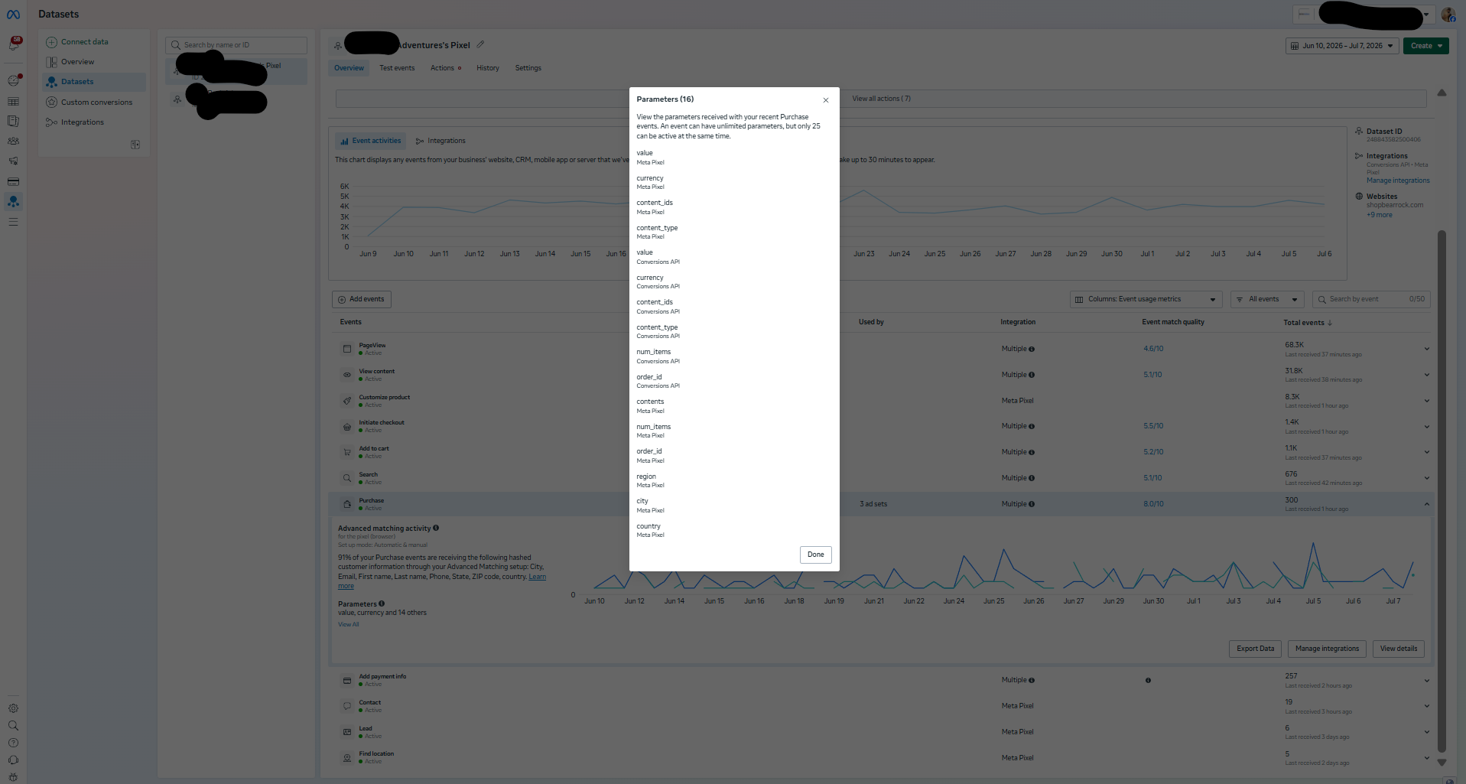
Task: Close the Parameters dialog with the X
Action: point(826,100)
